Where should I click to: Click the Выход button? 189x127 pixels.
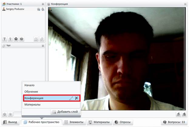(x=10, y=122)
